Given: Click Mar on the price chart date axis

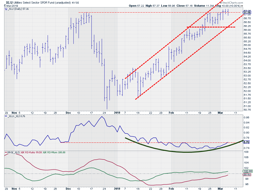Looking at the screenshot, I should click(x=220, y=113).
